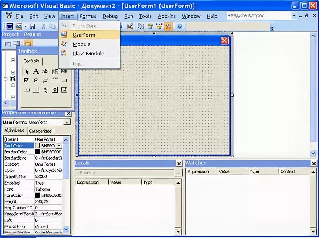Select the ToggleButton control in Toolbox
319x238 pixels.
(45, 80)
